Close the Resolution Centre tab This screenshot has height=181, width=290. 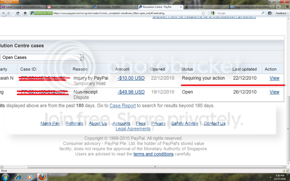coord(181,7)
